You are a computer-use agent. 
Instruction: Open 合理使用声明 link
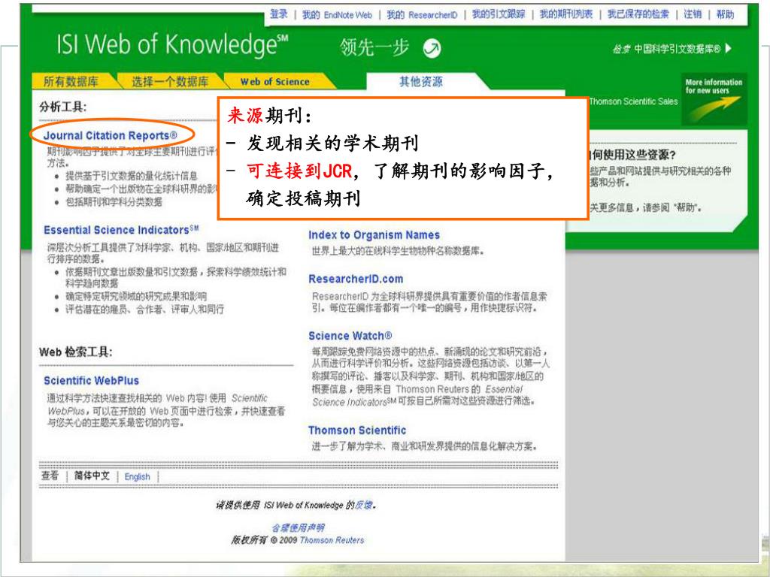(298, 528)
